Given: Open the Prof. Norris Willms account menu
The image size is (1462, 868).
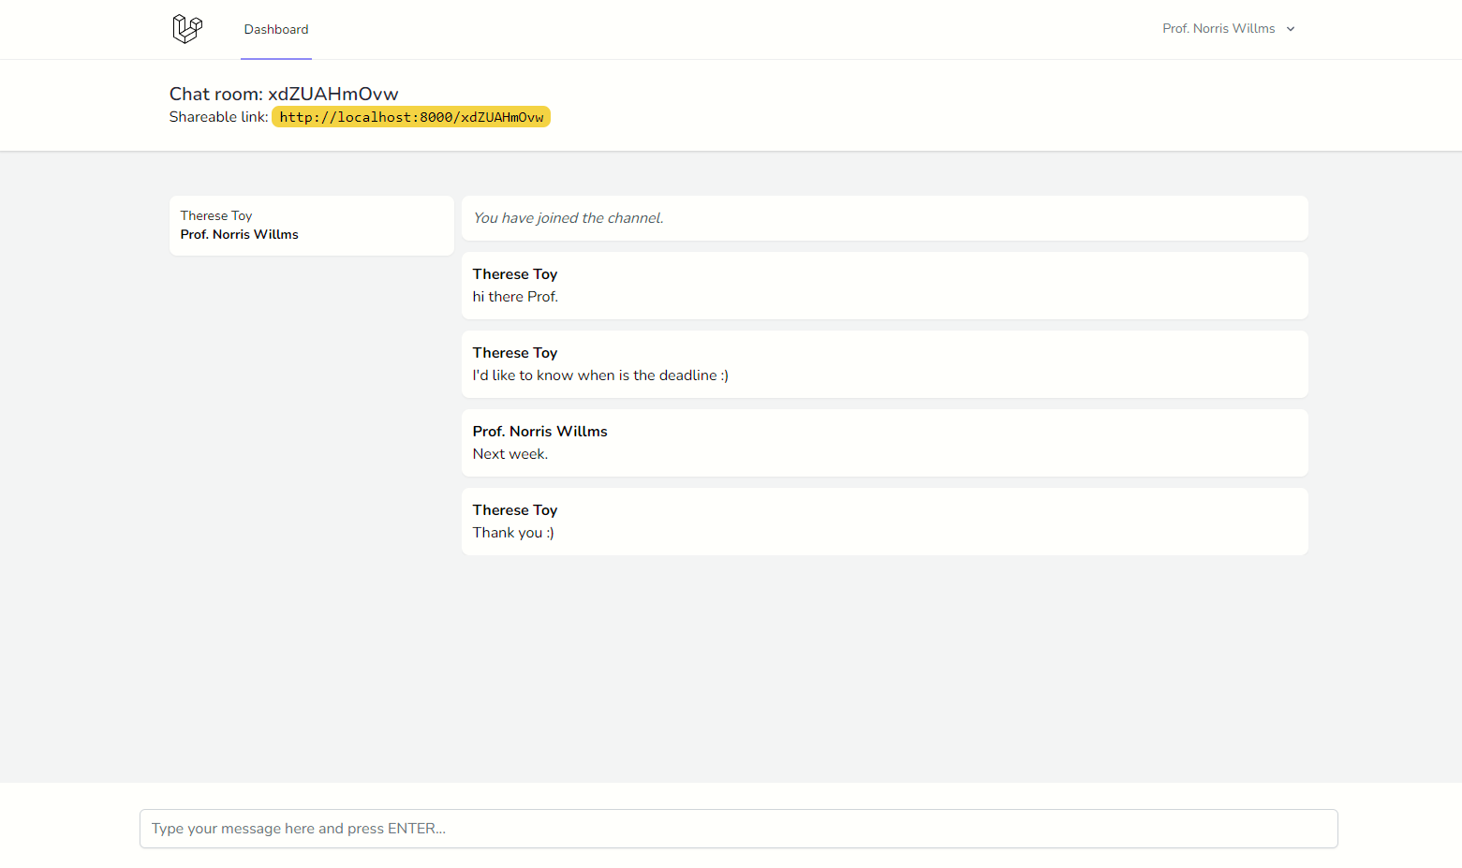Looking at the screenshot, I should pos(1218,29).
